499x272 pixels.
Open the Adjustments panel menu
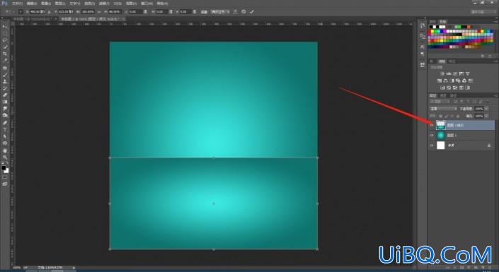(x=496, y=61)
